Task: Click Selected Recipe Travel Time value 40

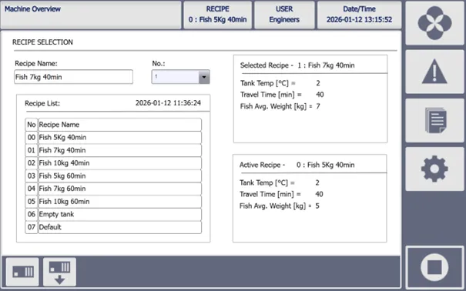Action: click(320, 95)
